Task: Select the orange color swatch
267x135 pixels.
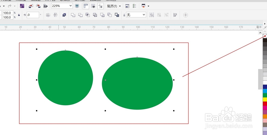Action: (x=265, y=116)
